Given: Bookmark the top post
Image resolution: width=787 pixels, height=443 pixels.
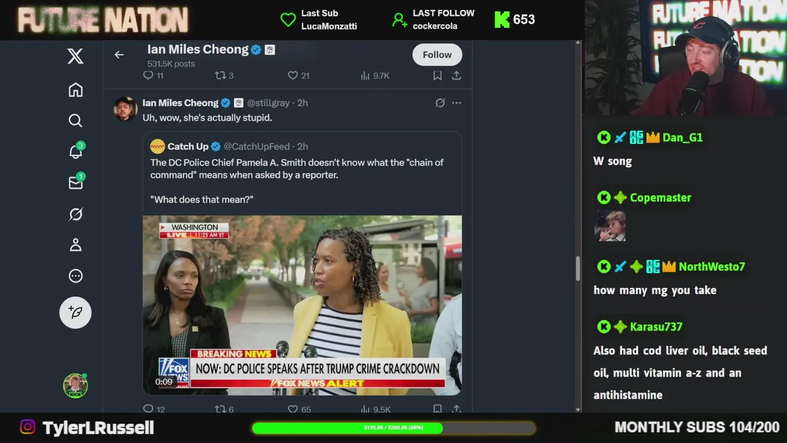Looking at the screenshot, I should pos(437,76).
